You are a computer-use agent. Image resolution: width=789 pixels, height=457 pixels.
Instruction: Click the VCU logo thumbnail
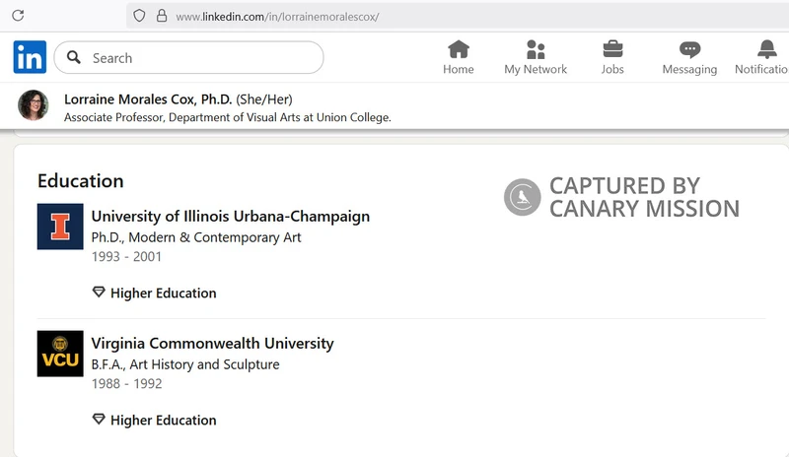[x=60, y=354]
